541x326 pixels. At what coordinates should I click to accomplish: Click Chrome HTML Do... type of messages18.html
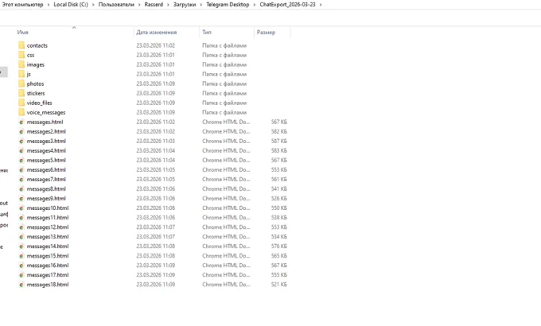click(x=226, y=285)
